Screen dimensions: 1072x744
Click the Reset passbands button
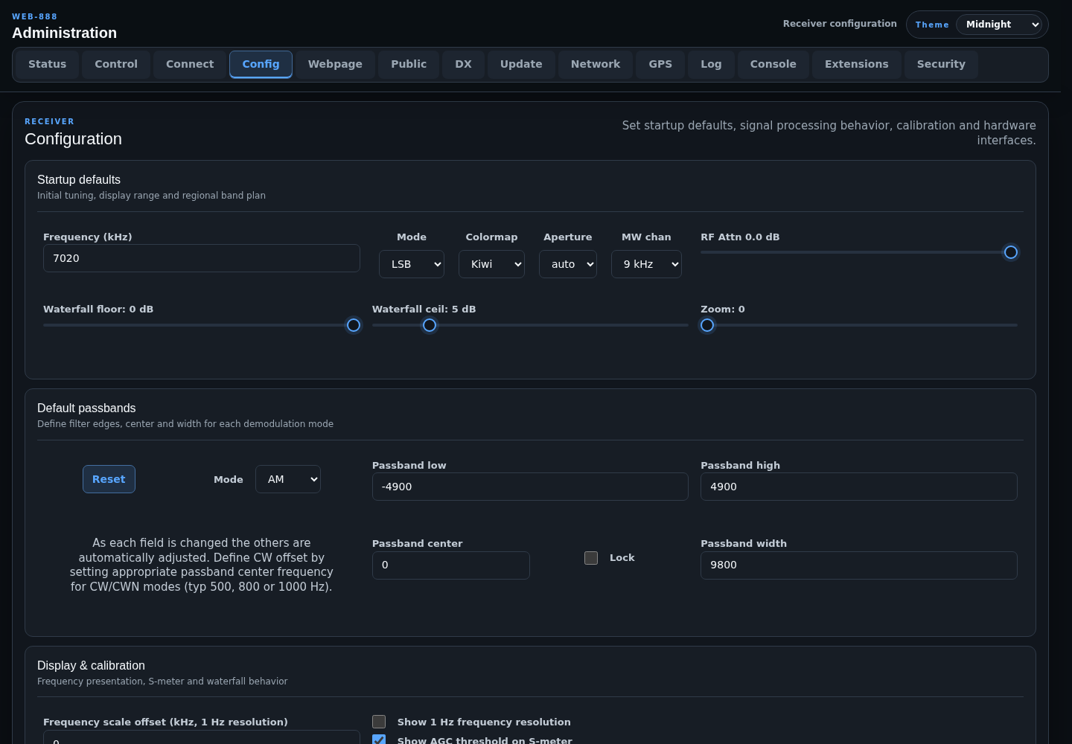109,479
